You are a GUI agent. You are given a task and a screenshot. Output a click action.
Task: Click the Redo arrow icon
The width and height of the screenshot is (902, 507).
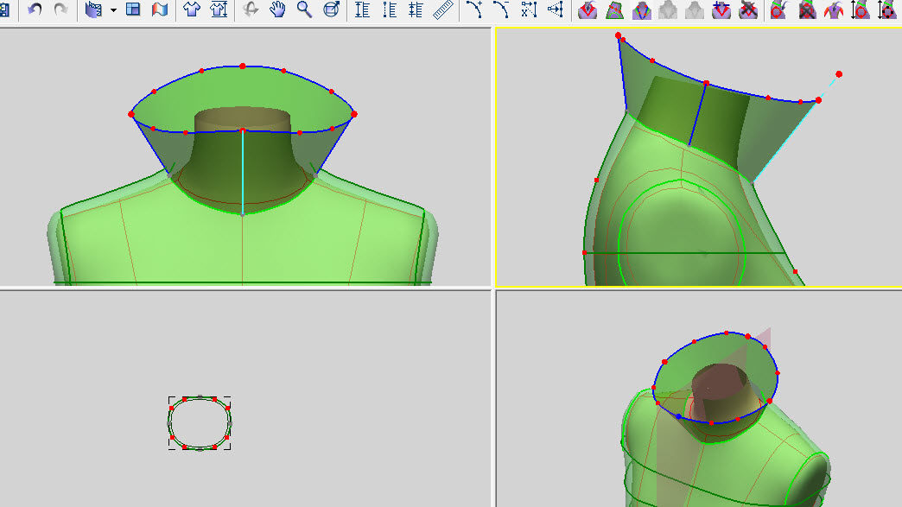coord(60,10)
